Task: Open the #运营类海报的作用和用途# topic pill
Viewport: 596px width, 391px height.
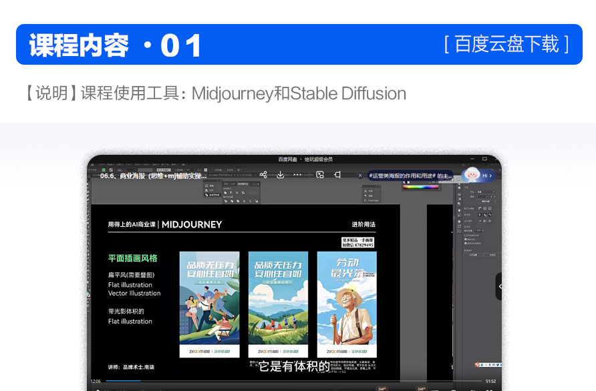Action: [x=410, y=175]
